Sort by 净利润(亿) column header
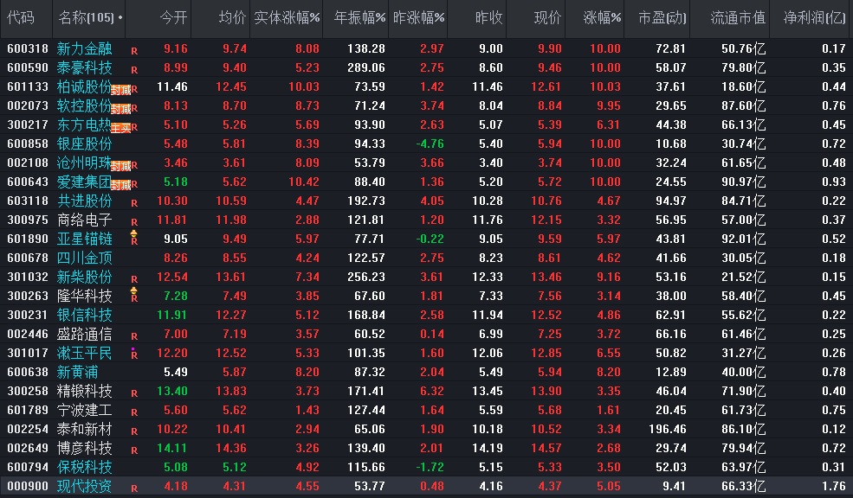Image resolution: width=853 pixels, height=498 pixels. click(814, 18)
